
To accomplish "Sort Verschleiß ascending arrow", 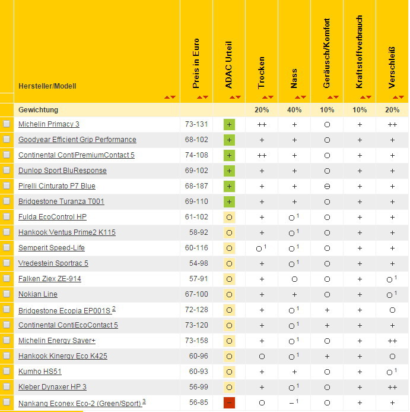I will 395,98.
